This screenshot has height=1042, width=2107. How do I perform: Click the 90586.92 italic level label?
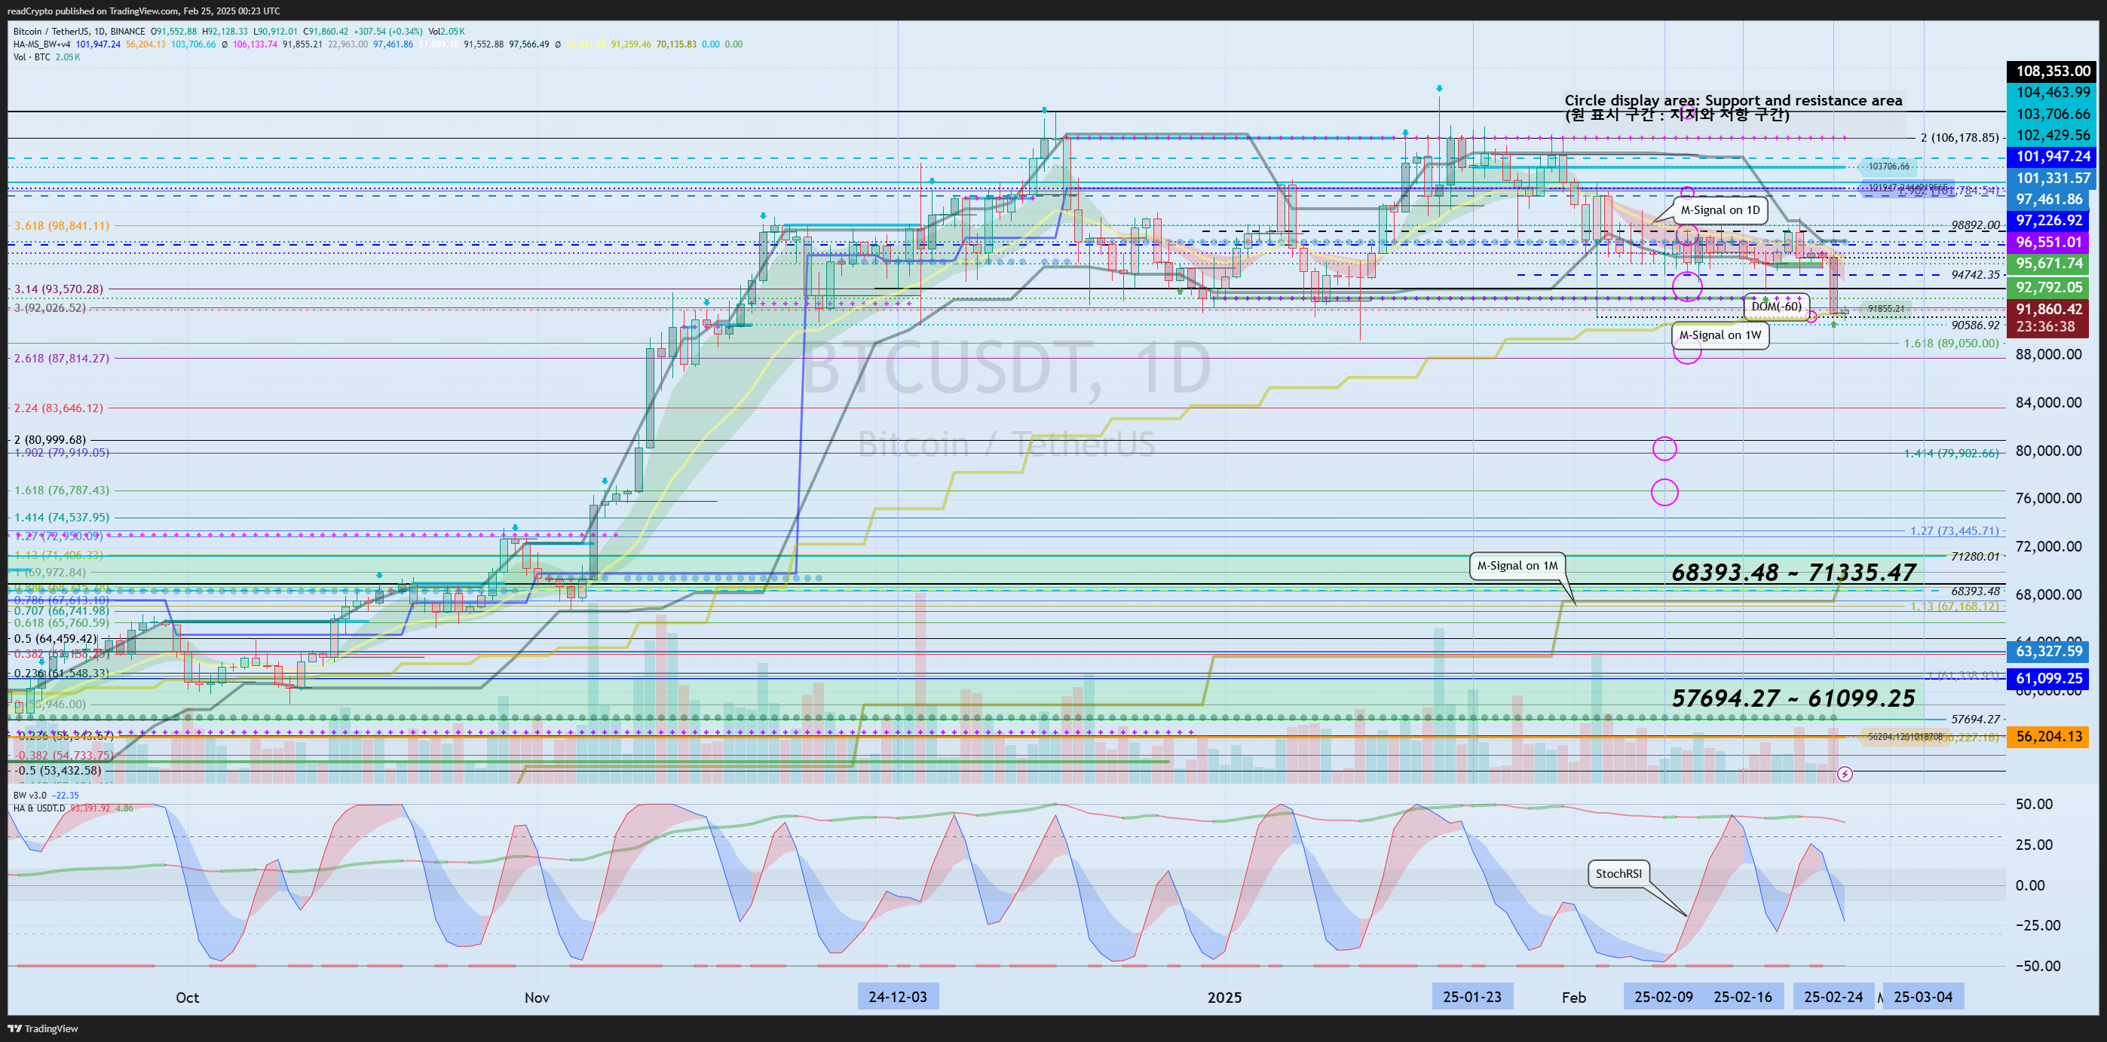pyautogui.click(x=1974, y=325)
